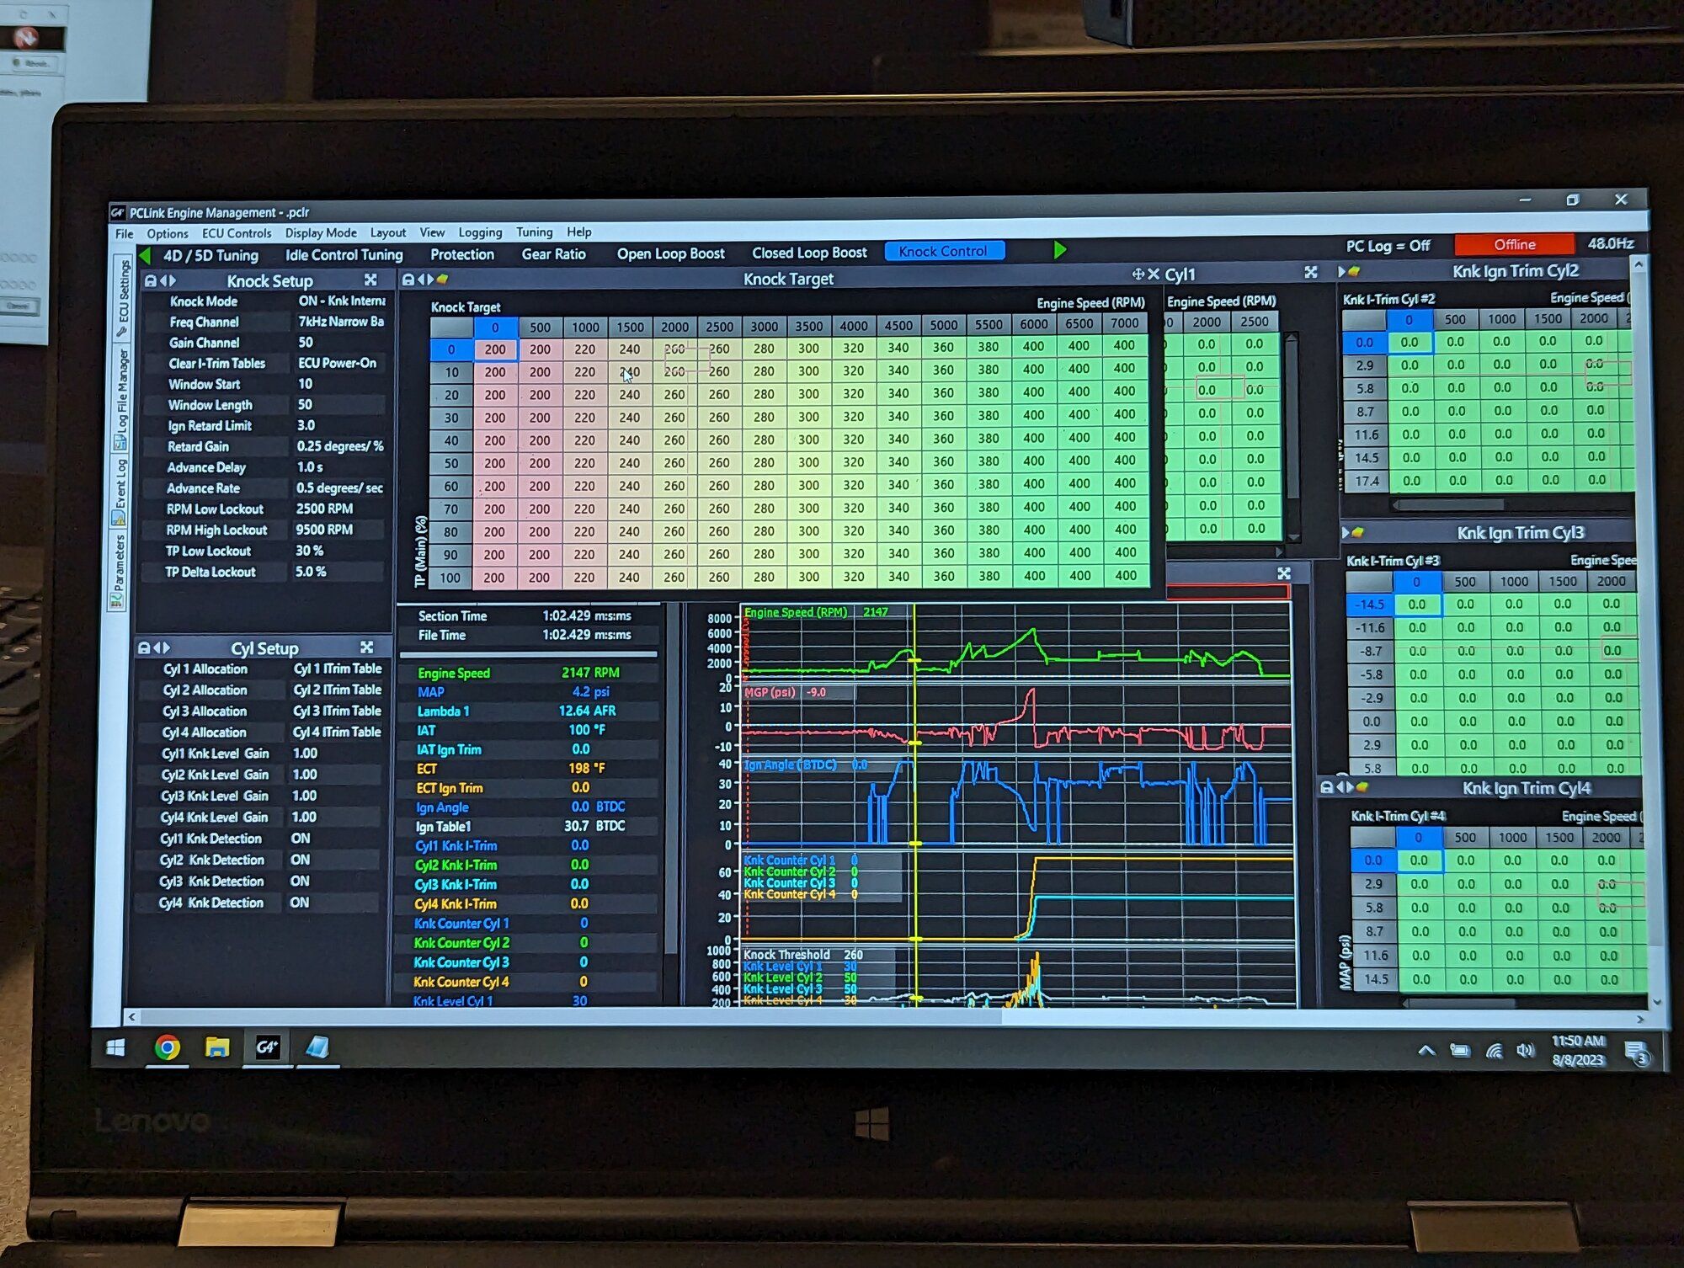The height and width of the screenshot is (1268, 1684).
Task: Switch to the Closed Loop Boost tab
Action: pos(809,253)
